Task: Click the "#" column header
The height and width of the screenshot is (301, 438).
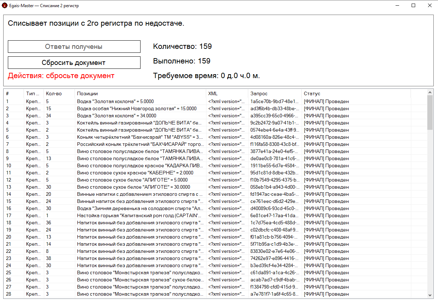Action: pos(7,94)
